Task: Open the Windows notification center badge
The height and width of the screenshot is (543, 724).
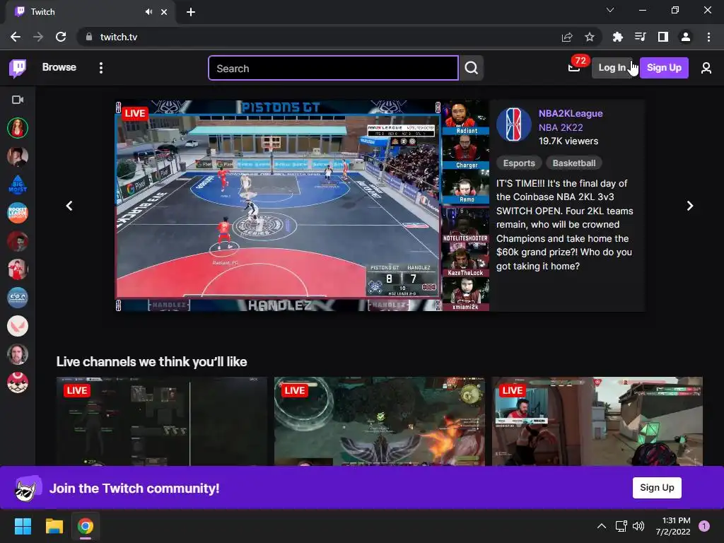Action: pos(703,526)
